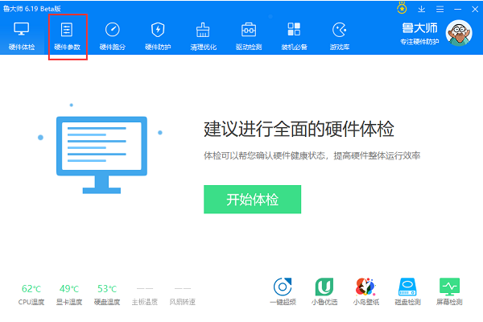Viewport: 483px width, 322px height.
Task: Open the 小鲁优选 shortcut icon
Action: tap(324, 291)
